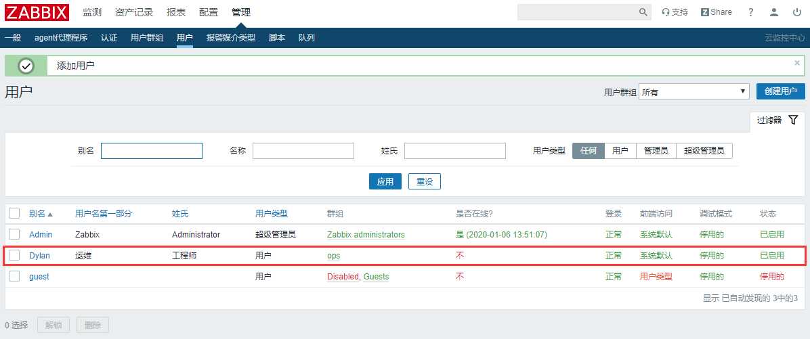The image size is (810, 339).
Task: Open the 管理 top menu
Action: 240,12
